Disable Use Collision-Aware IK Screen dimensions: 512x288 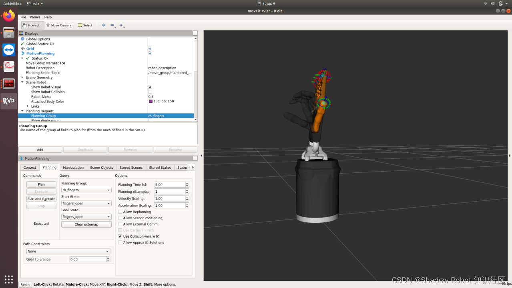tap(120, 236)
